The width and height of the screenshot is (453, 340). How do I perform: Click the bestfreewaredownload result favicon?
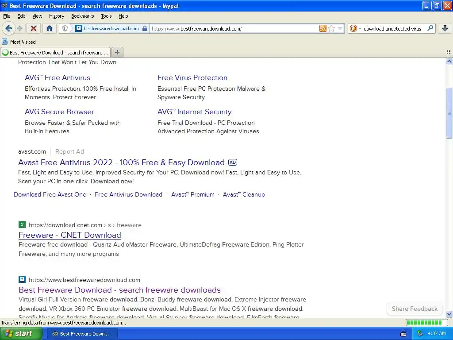(x=22, y=280)
